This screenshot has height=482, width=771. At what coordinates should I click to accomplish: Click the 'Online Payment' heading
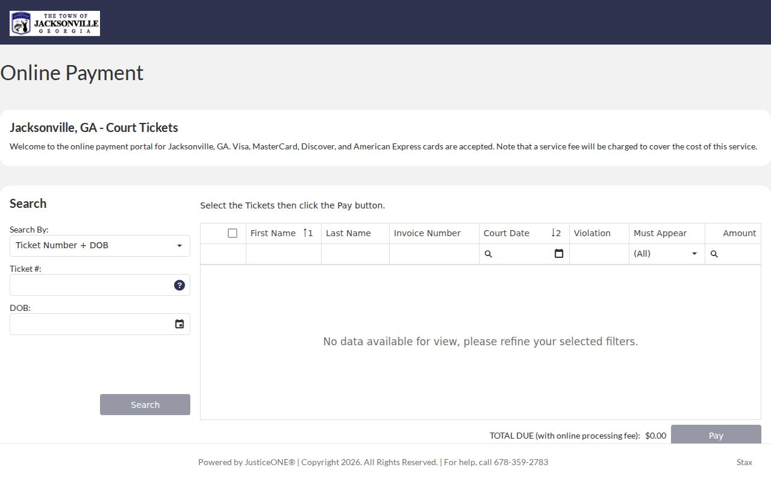coord(72,72)
